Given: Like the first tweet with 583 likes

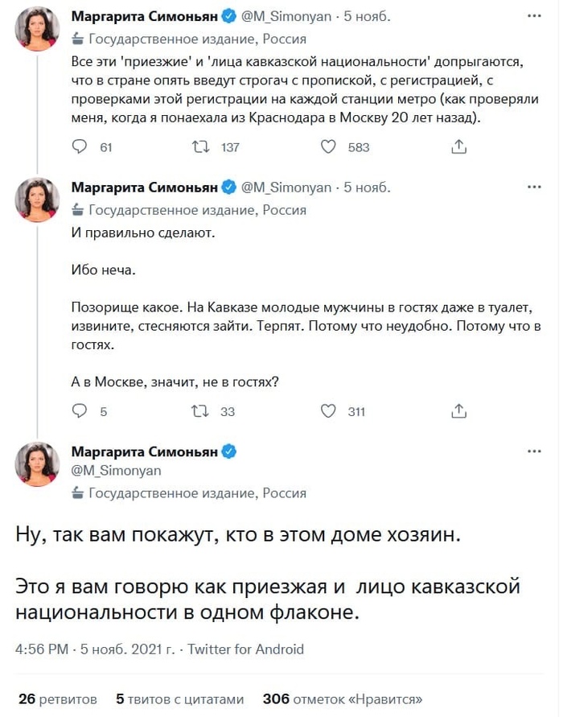Looking at the screenshot, I should pos(328,147).
